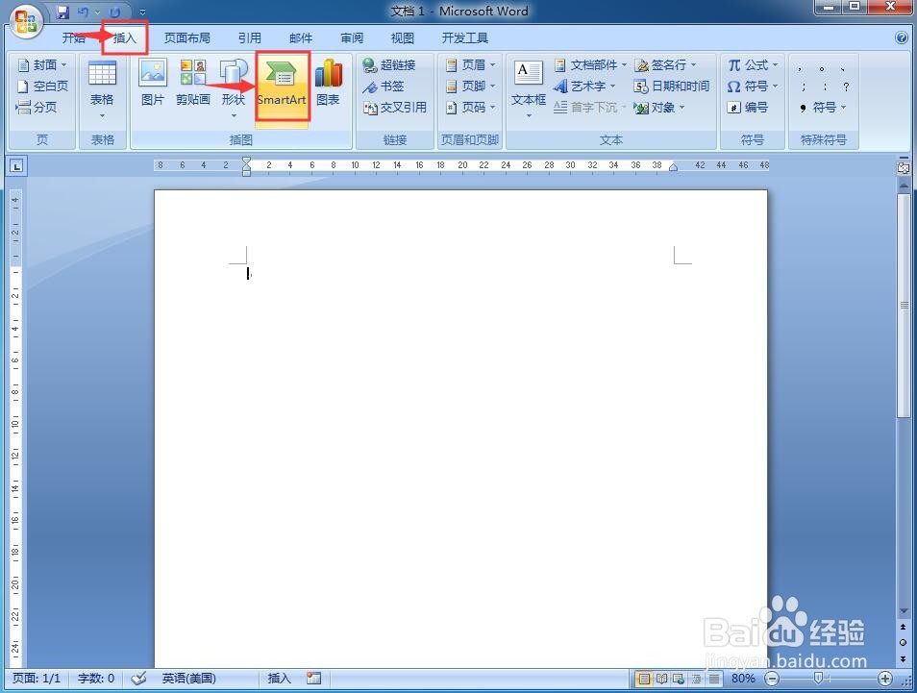This screenshot has width=917, height=693.
Task: Insert a 交叉引用 cross-reference
Action: pyautogui.click(x=395, y=107)
